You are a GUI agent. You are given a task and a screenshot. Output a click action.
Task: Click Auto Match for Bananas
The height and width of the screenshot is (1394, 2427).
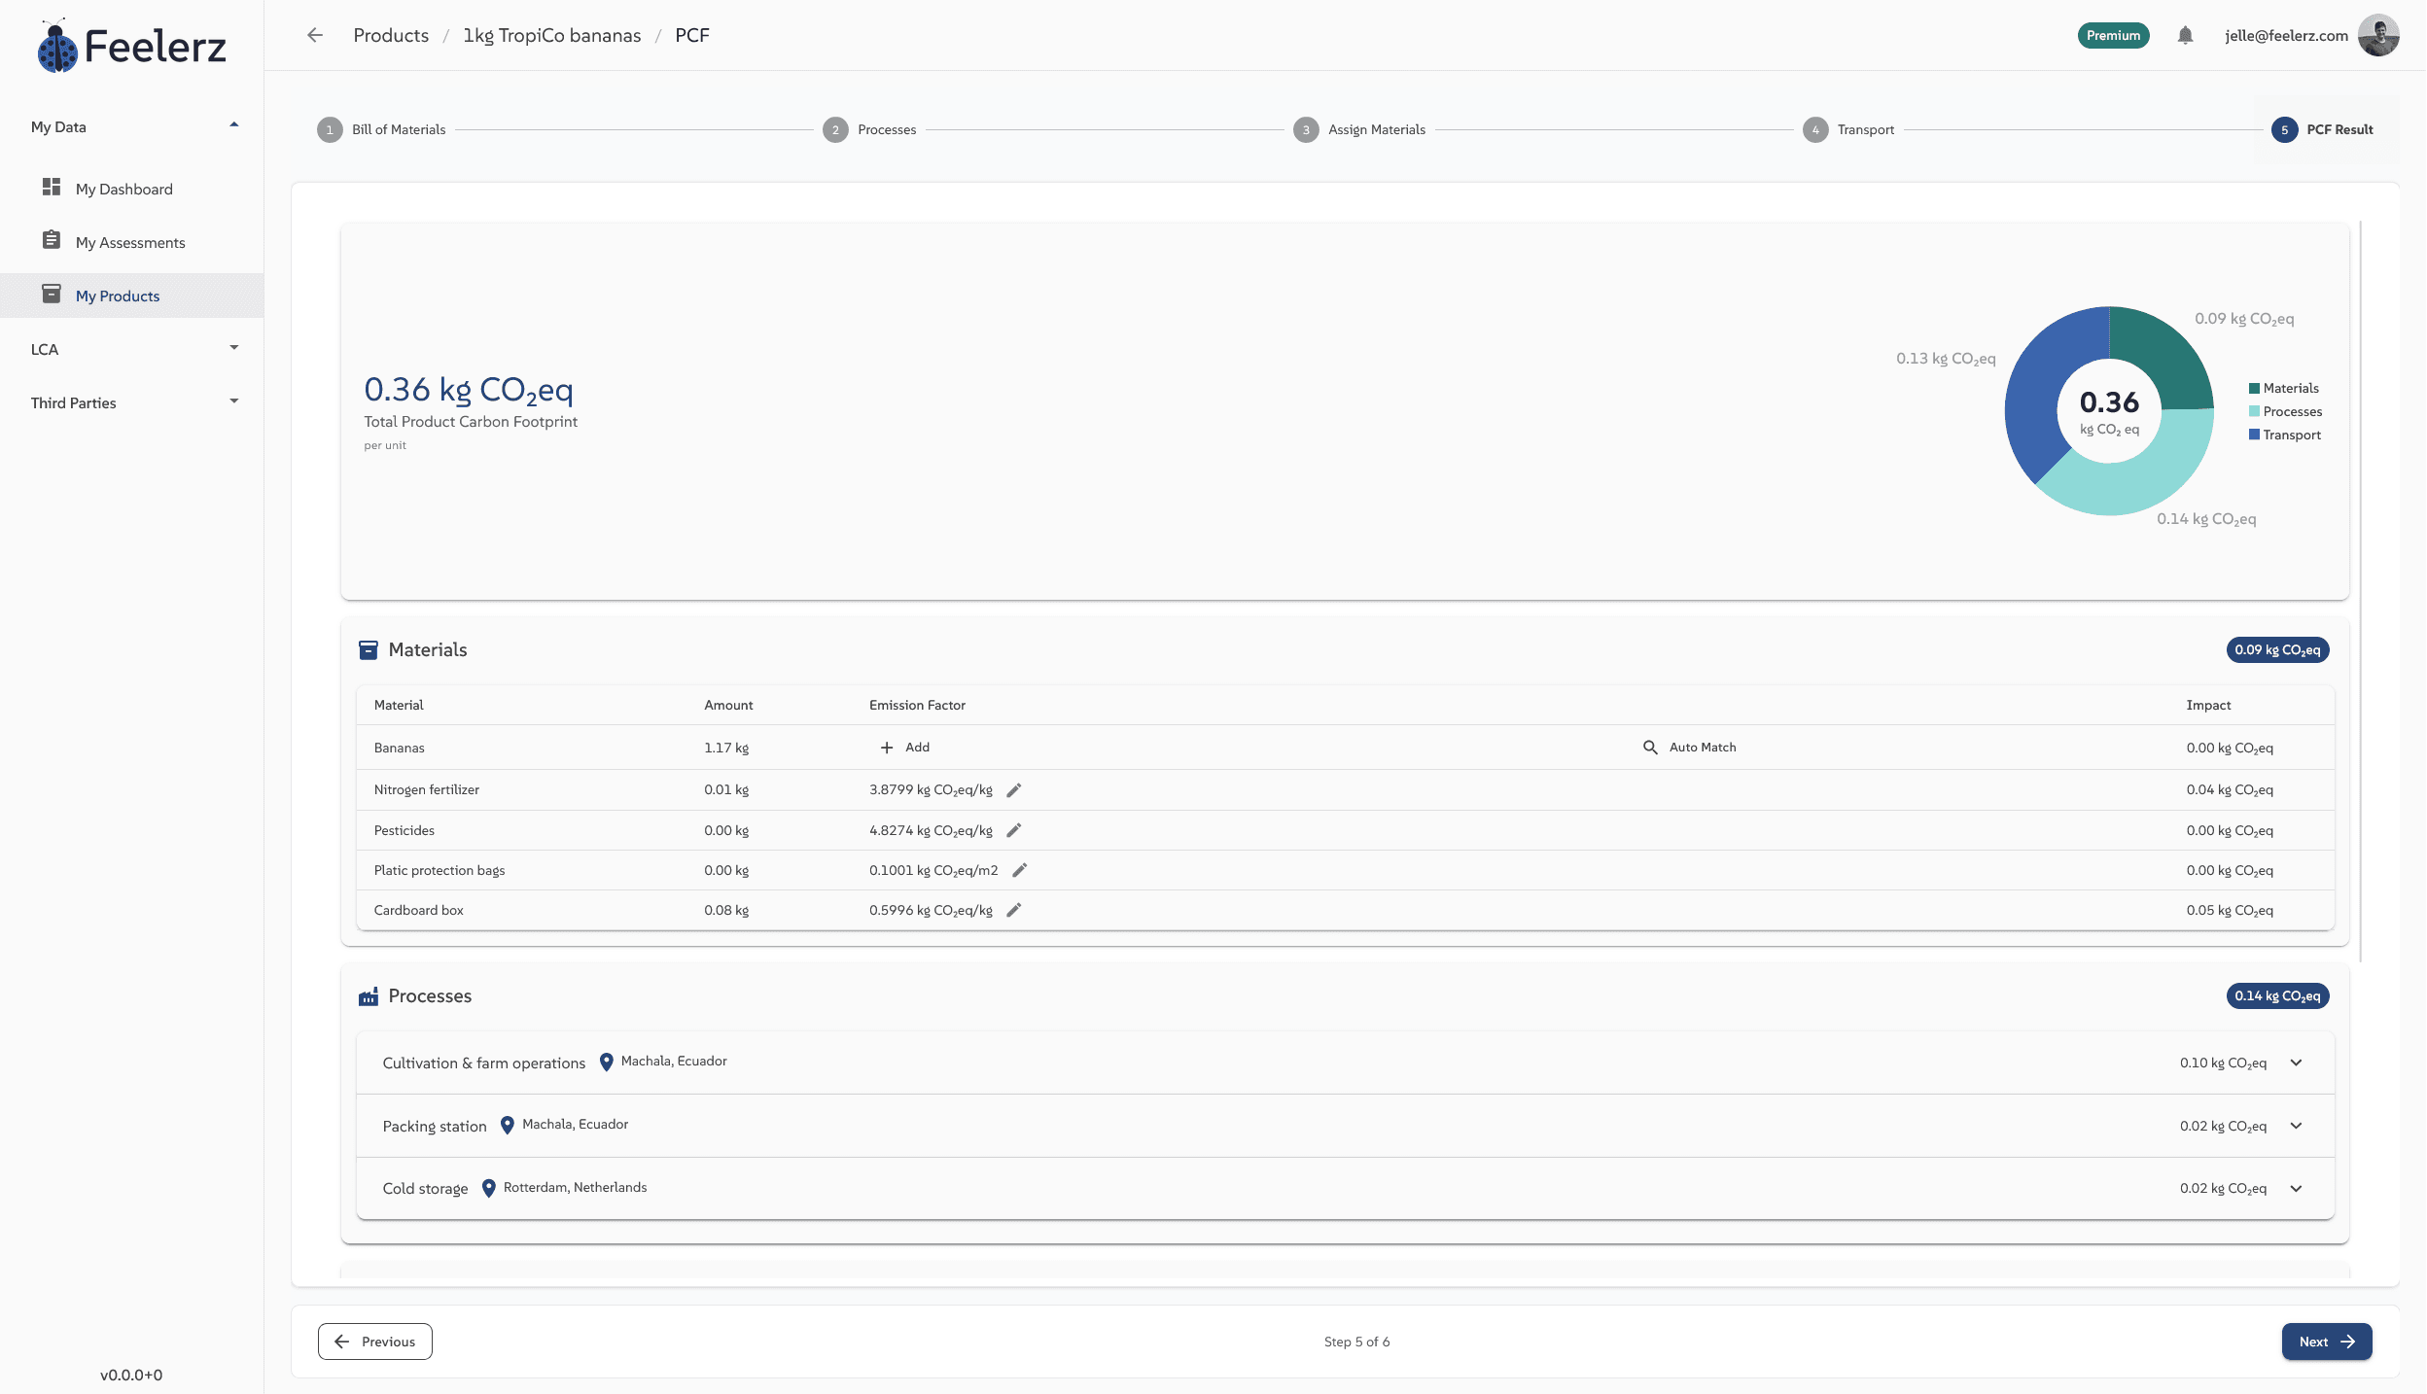pyautogui.click(x=1690, y=747)
